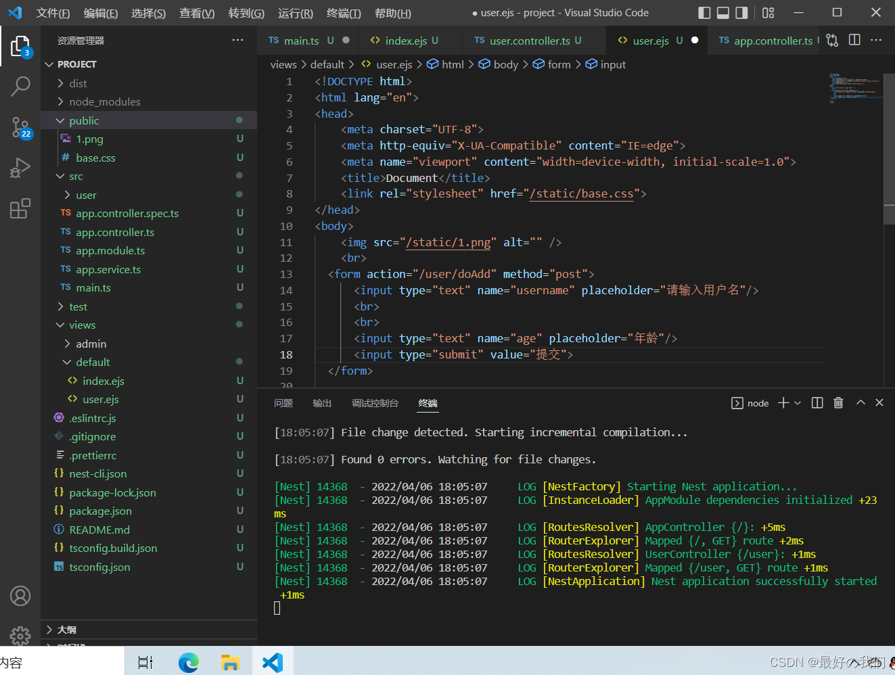Open the 选择(S) menu
Viewport: 895px width, 675px height.
click(x=148, y=13)
